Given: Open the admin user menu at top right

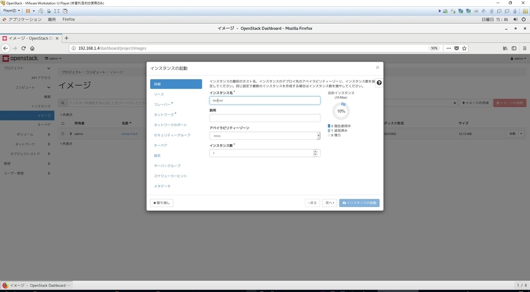Looking at the screenshot, I should coord(518,59).
